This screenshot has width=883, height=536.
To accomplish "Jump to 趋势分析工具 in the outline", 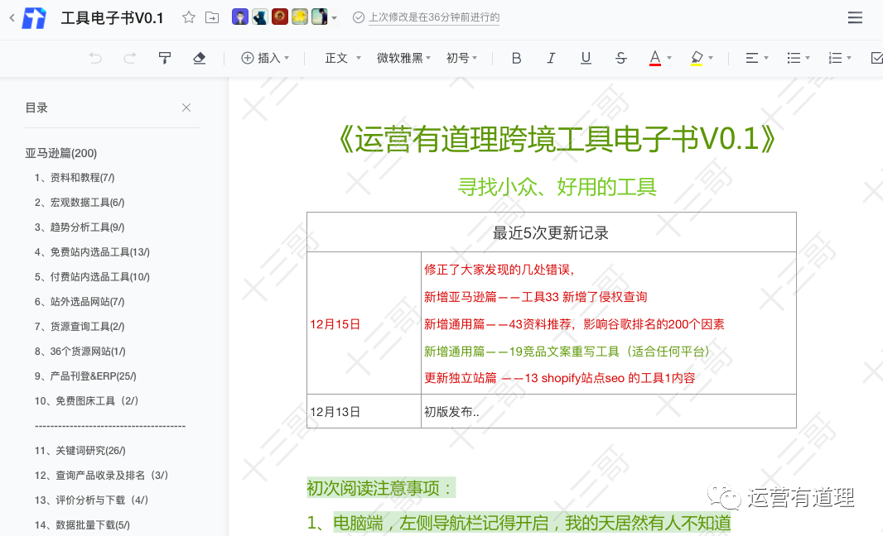I will tap(80, 227).
